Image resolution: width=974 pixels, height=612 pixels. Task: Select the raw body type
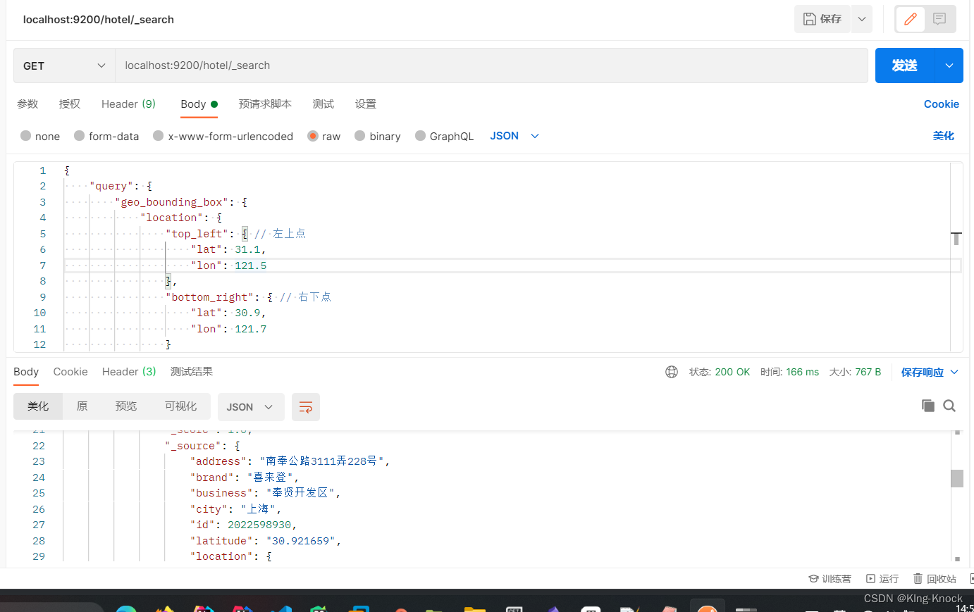pos(324,136)
